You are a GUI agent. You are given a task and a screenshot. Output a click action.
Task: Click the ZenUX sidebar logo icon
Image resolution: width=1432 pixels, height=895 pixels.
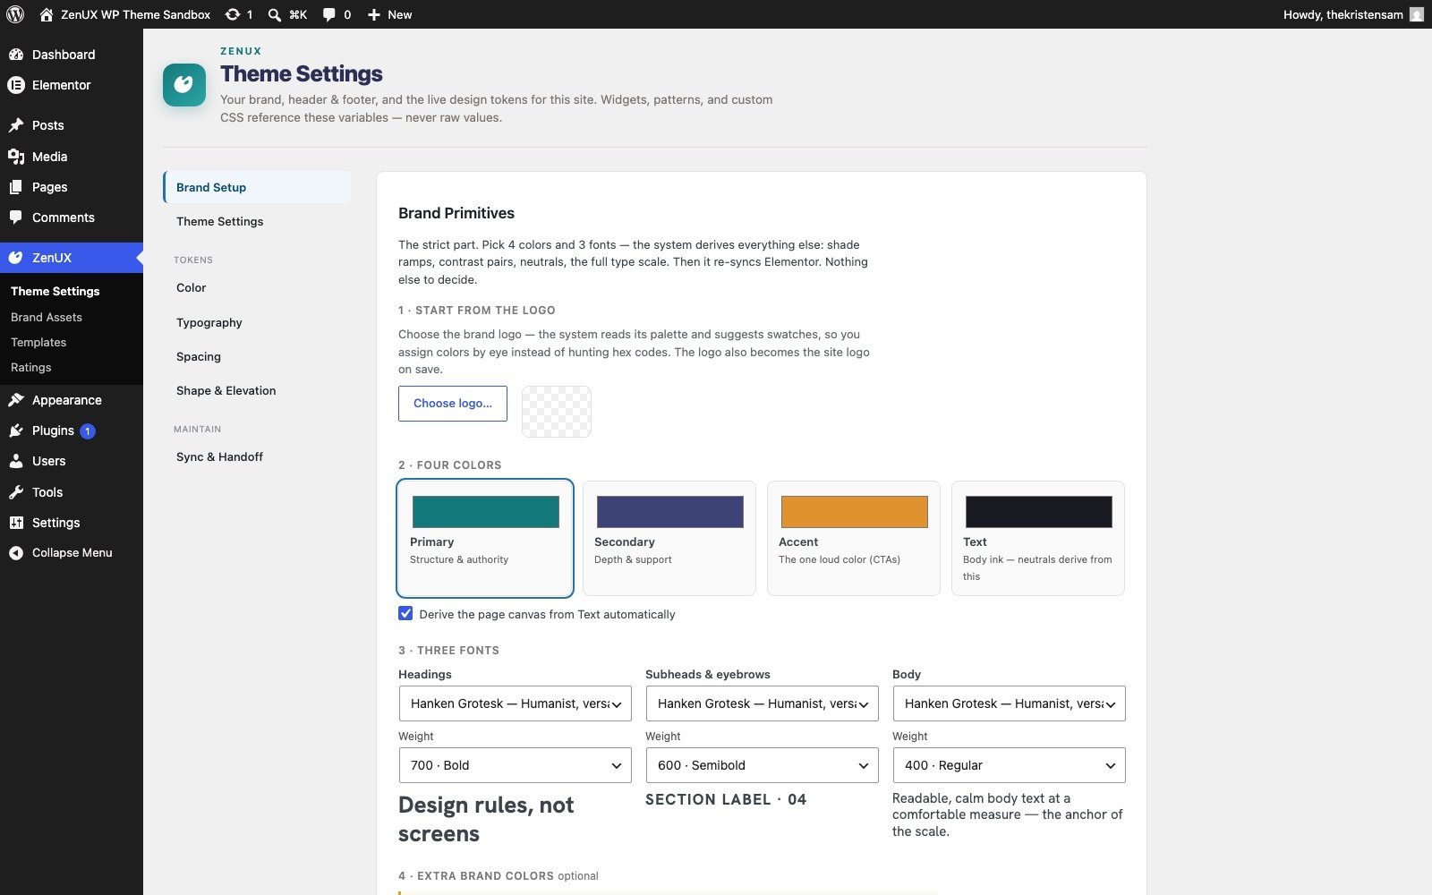point(16,258)
